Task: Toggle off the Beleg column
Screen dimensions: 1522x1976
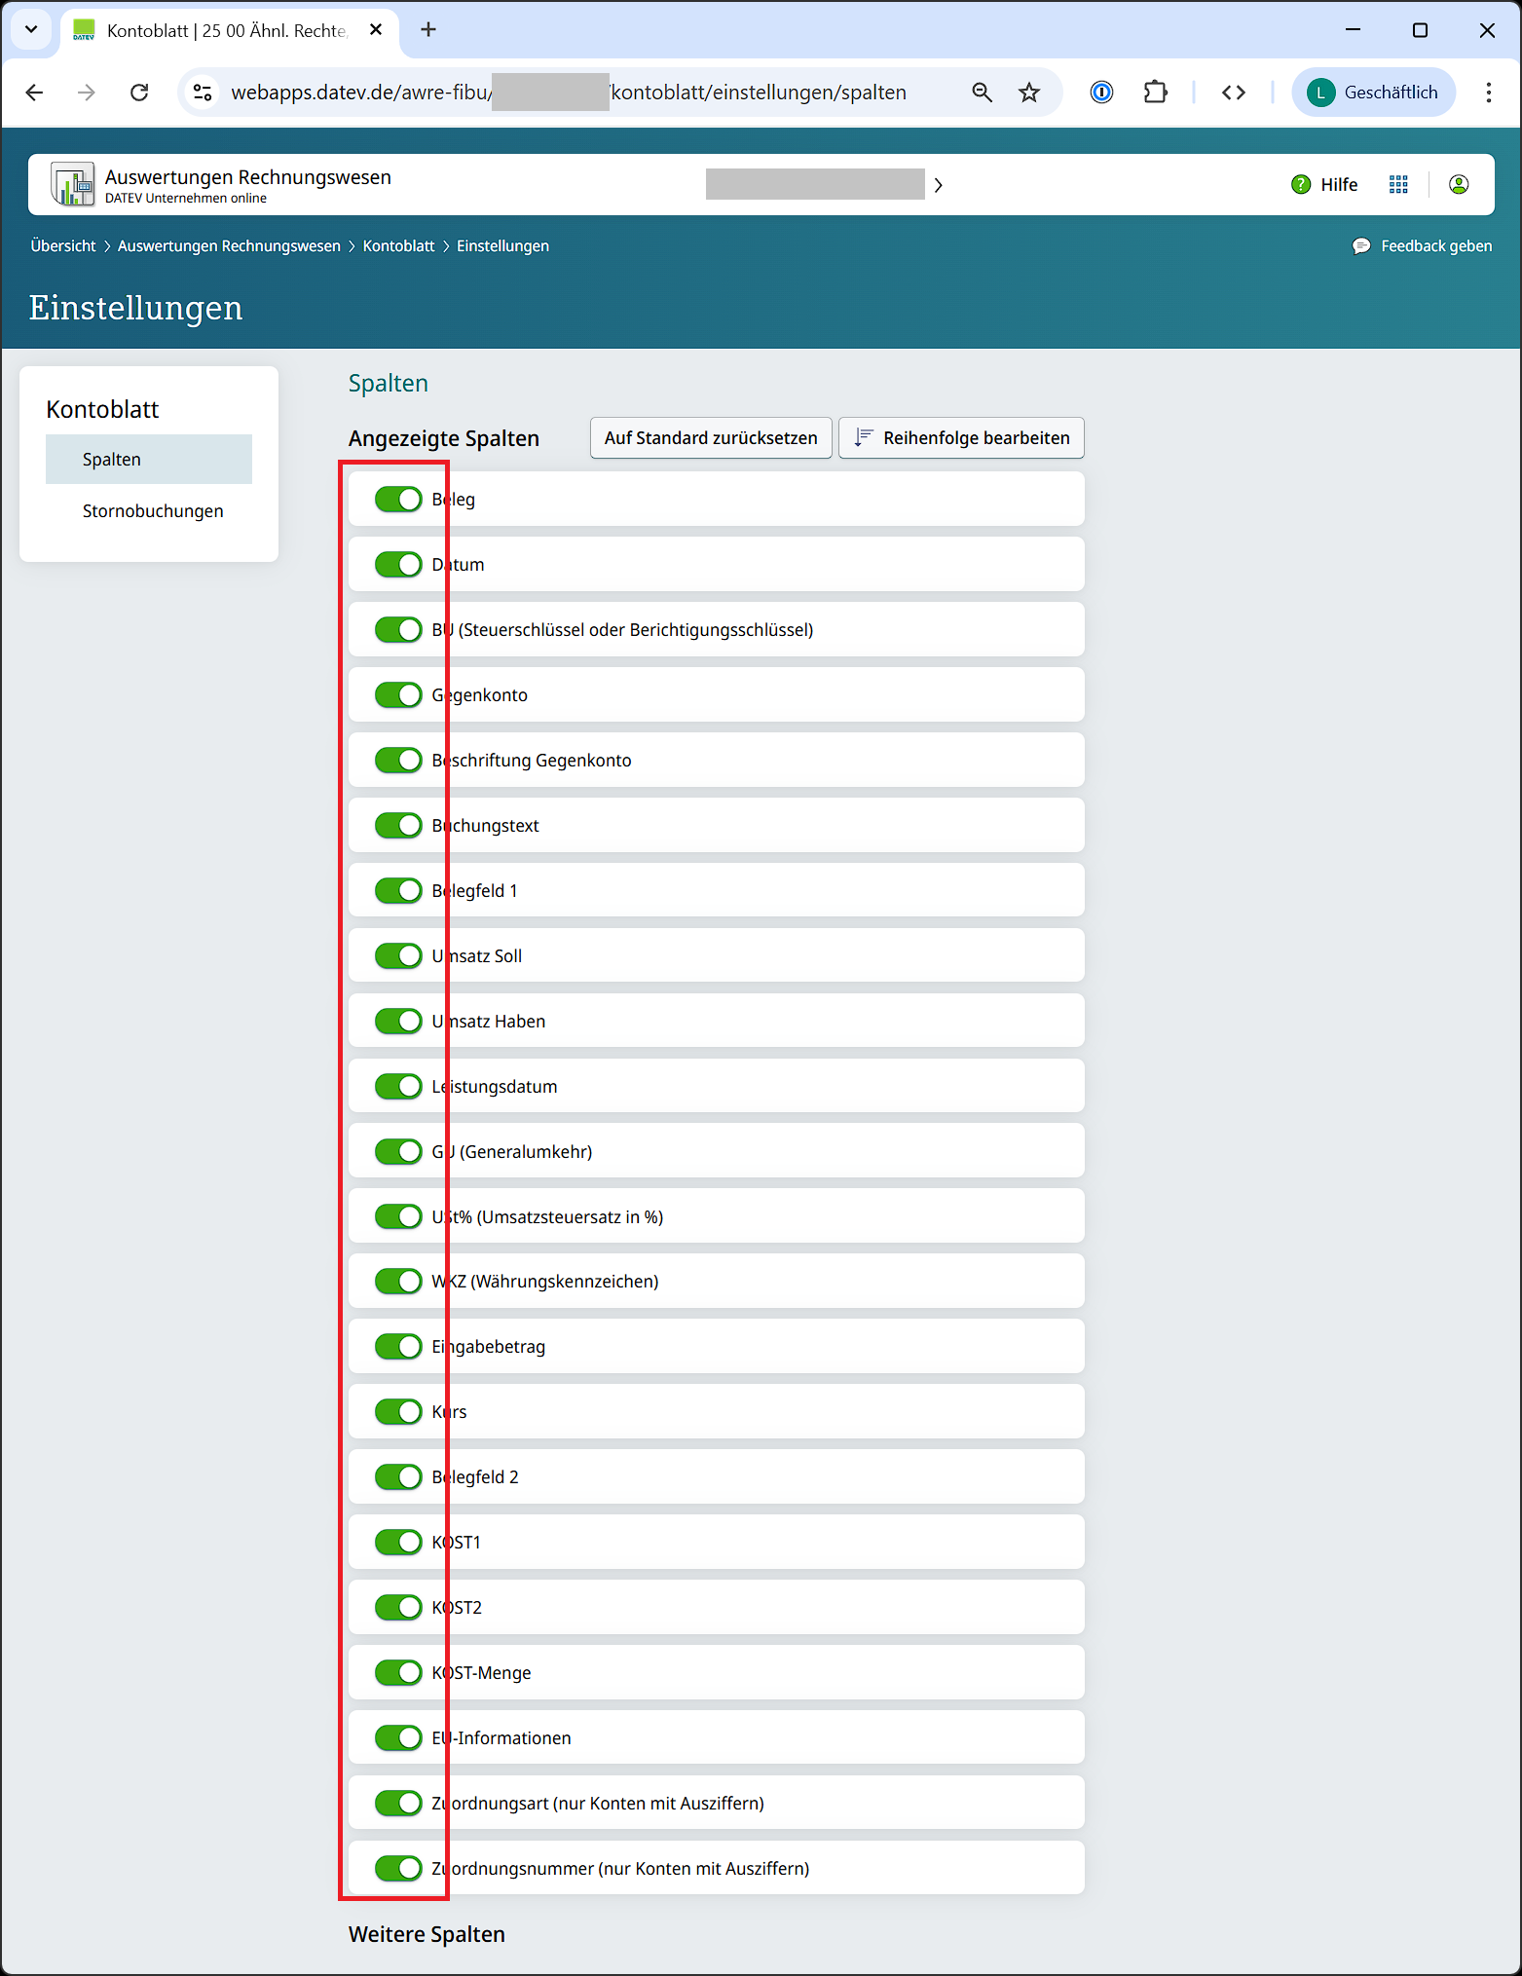Action: (x=398, y=500)
